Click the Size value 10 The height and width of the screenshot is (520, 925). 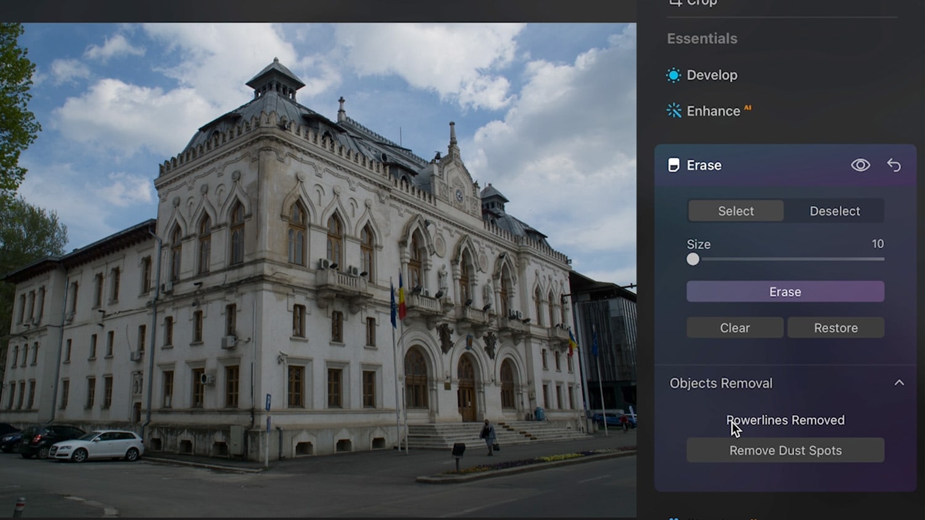click(878, 244)
